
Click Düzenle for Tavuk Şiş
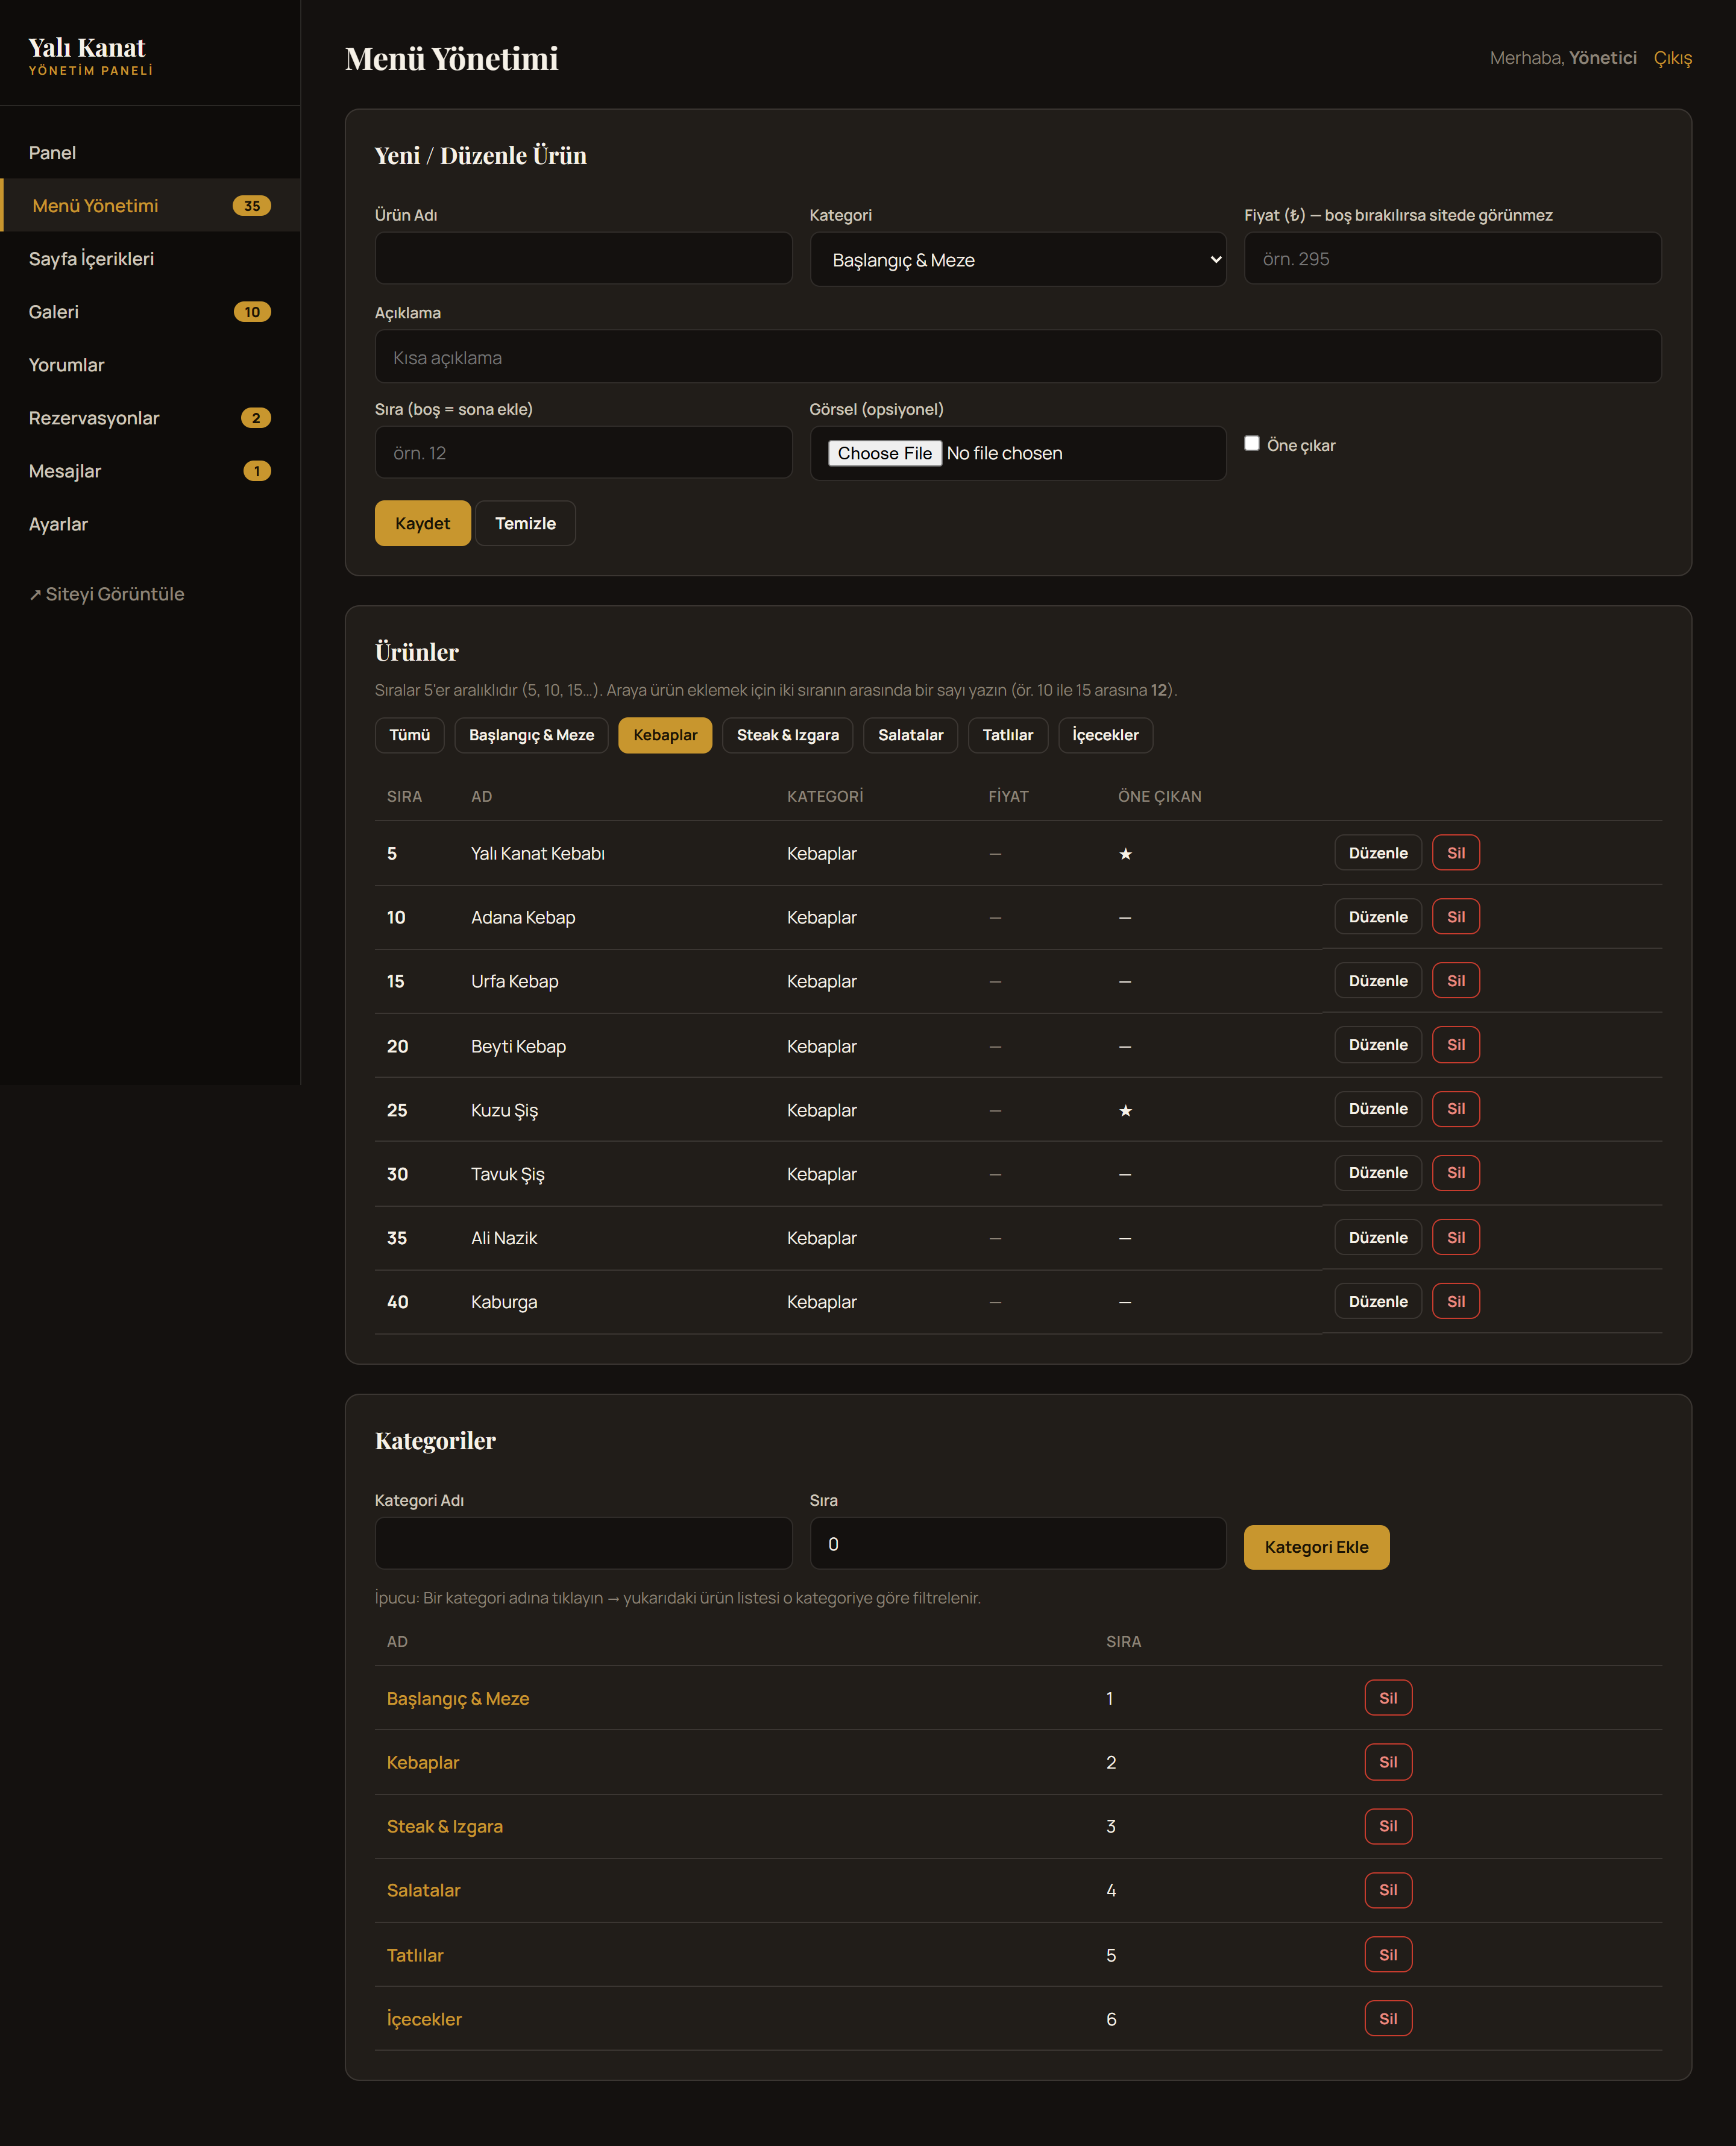pos(1378,1173)
